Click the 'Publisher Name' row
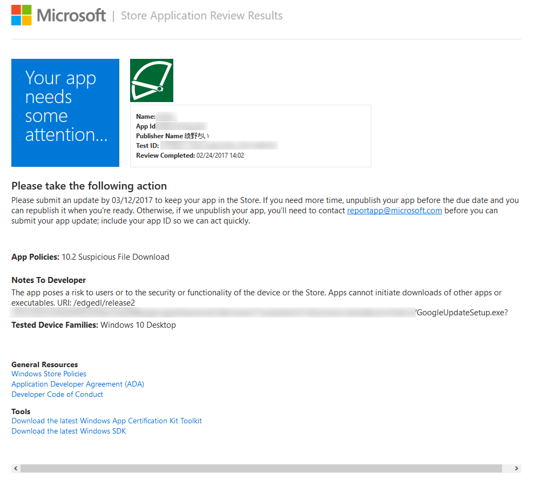535x480 pixels. (172, 136)
